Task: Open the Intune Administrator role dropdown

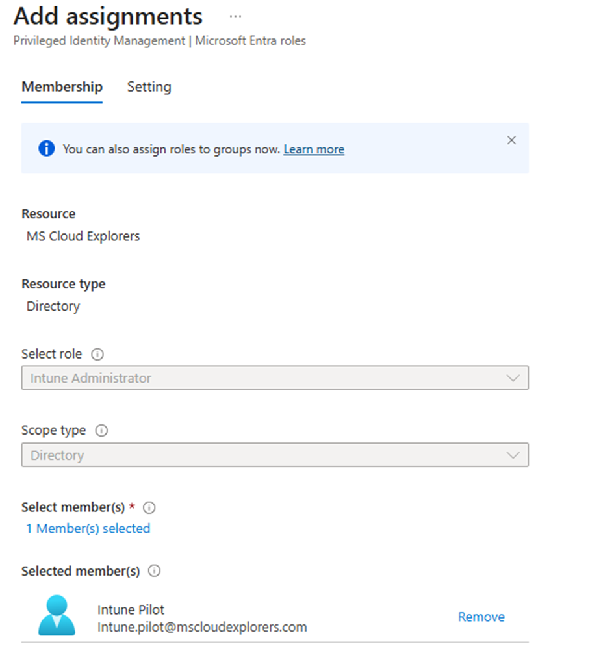Action: tap(260, 378)
